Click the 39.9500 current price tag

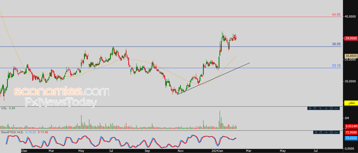[x=351, y=39]
